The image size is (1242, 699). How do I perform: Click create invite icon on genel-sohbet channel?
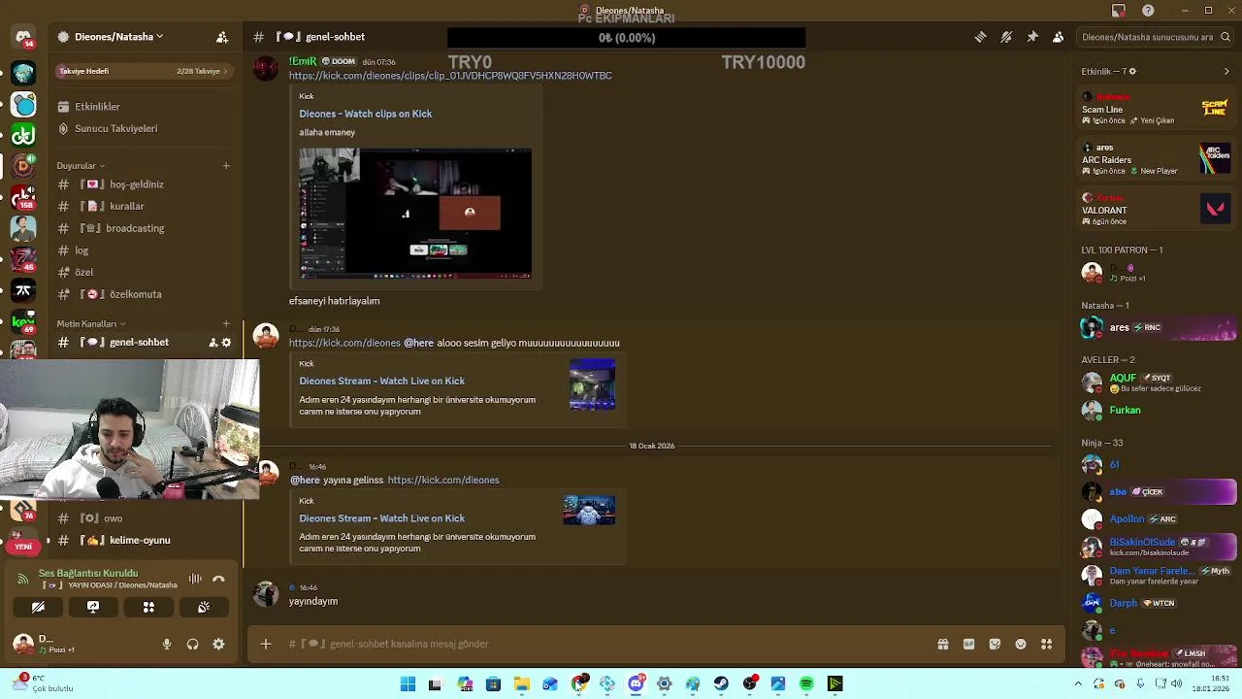[x=212, y=343]
